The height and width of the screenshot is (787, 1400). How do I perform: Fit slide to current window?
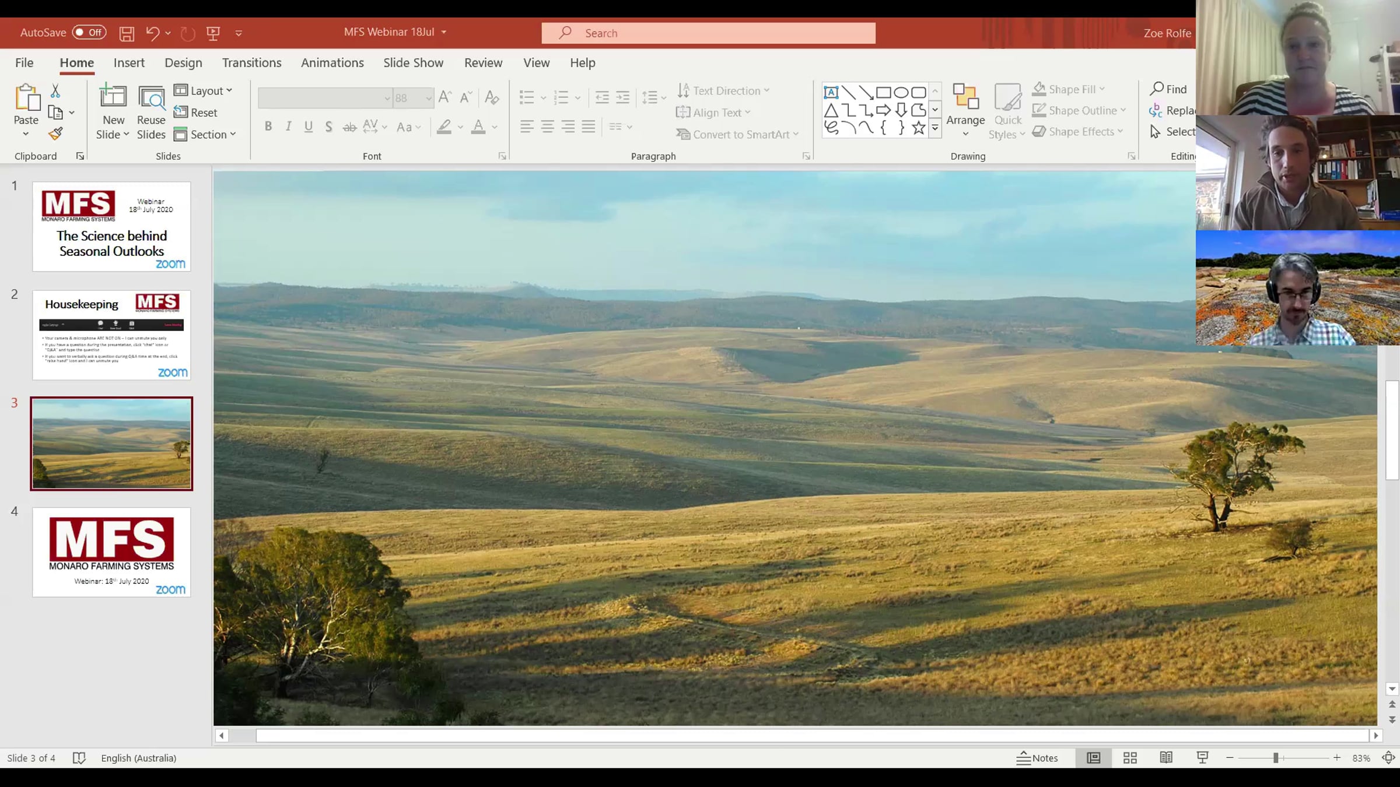click(1389, 758)
